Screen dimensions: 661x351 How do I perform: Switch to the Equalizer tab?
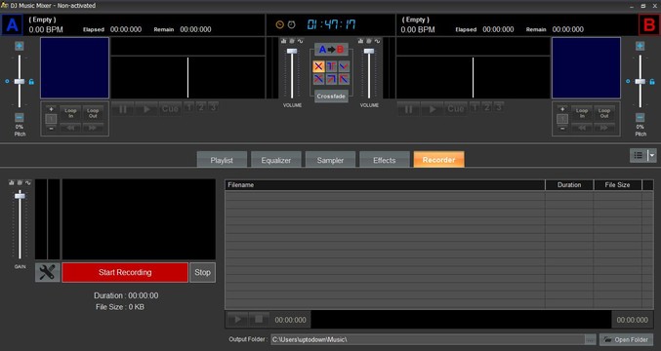click(275, 160)
